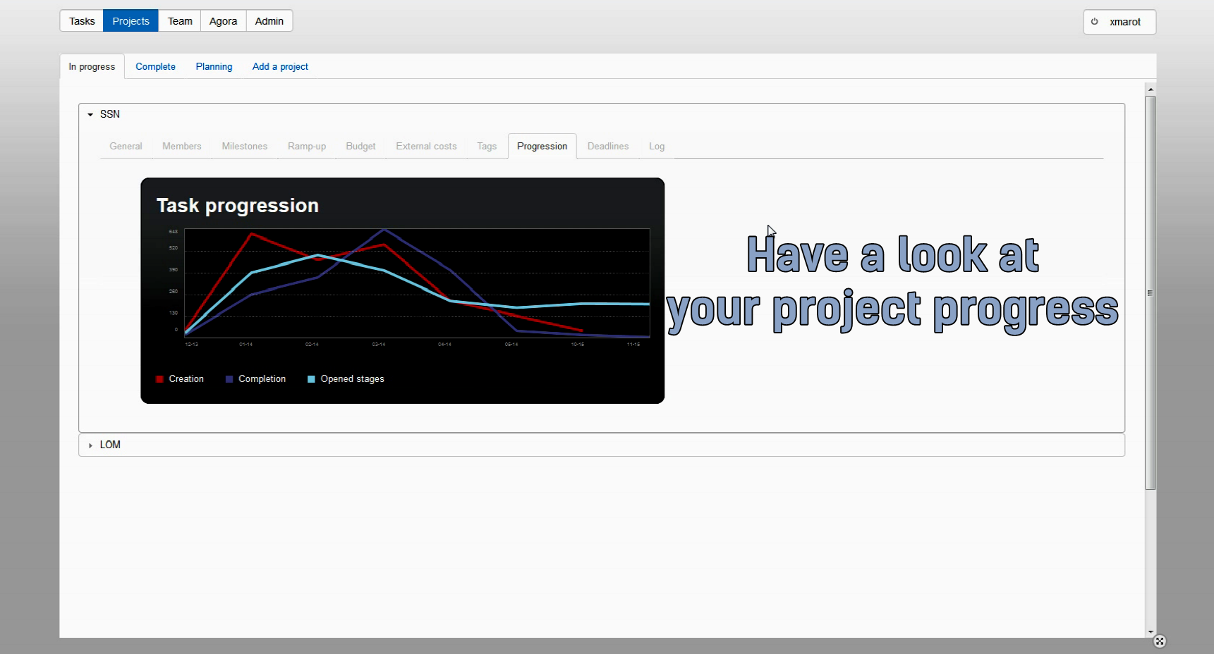Switch to the Complete projects tab

click(x=155, y=66)
